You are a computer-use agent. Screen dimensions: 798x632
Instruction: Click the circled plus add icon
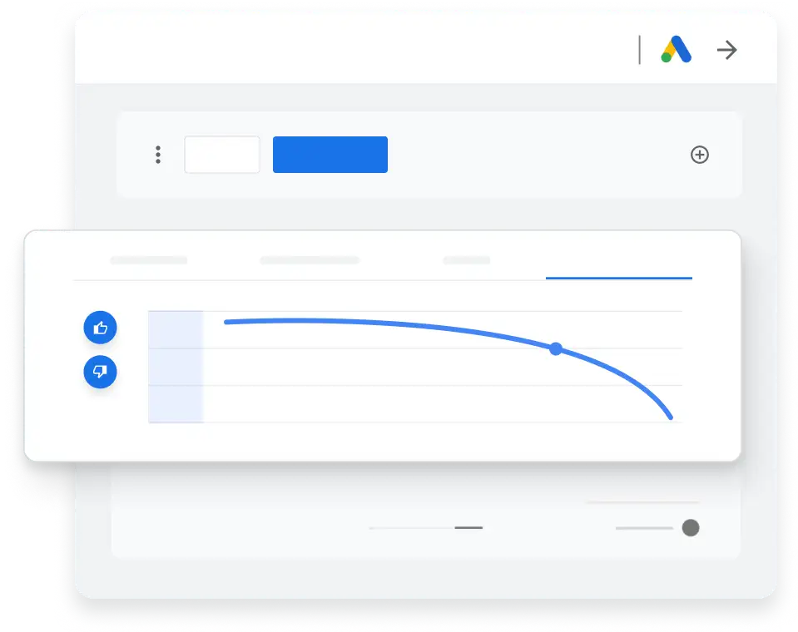coord(700,155)
